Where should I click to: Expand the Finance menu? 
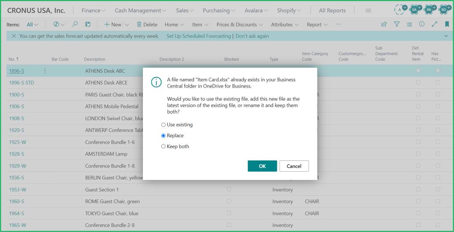pyautogui.click(x=93, y=10)
